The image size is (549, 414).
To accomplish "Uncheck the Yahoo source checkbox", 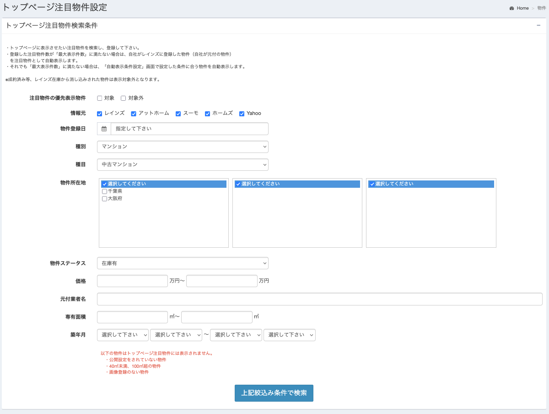I will tap(242, 114).
